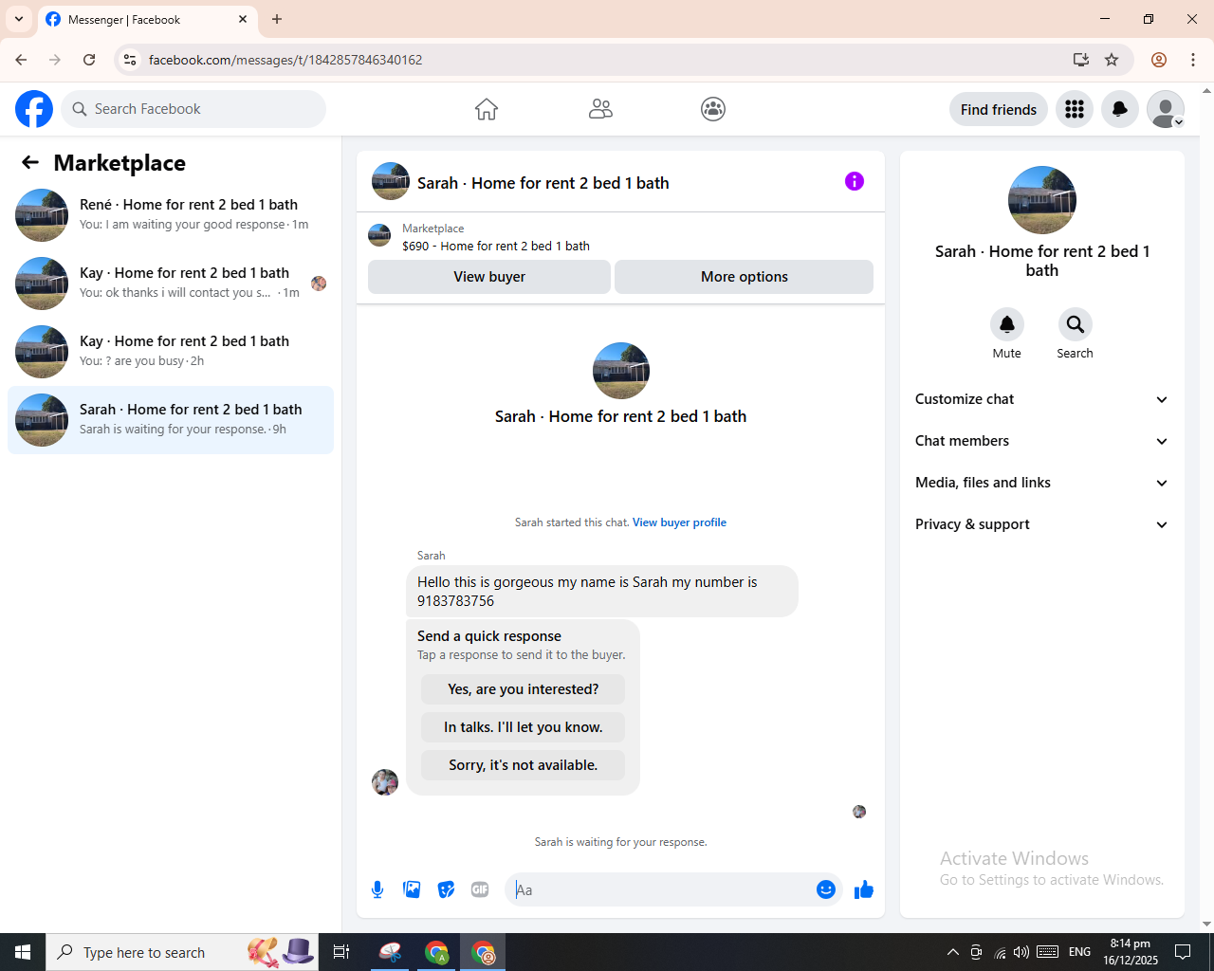
Task: Open the nine-dot menu grid icon
Action: [1075, 109]
